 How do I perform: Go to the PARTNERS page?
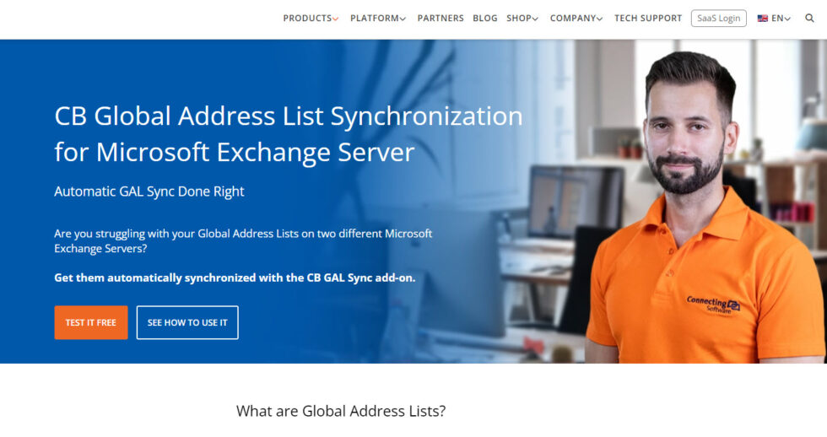pos(441,19)
